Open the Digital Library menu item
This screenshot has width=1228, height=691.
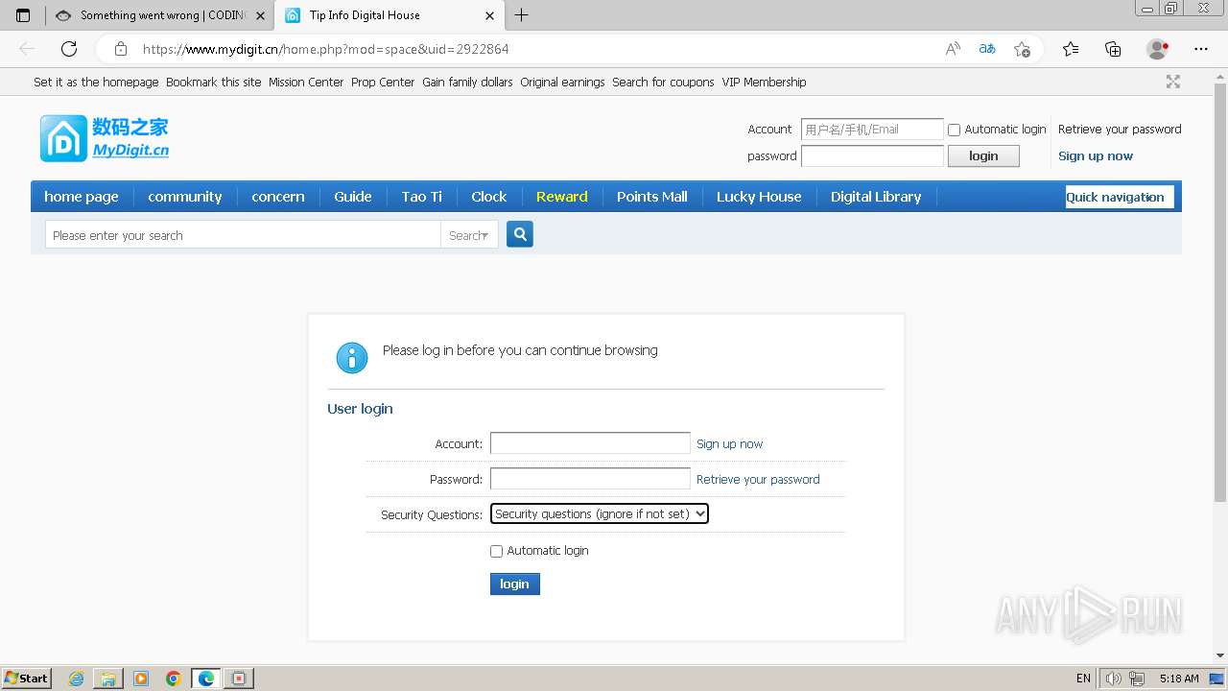pyautogui.click(x=876, y=197)
